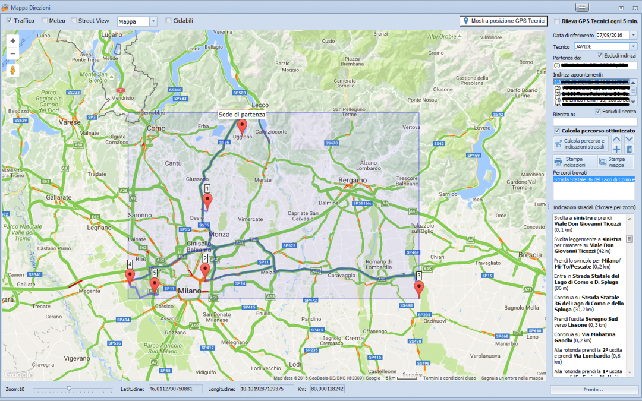Open the Mappa map type dropdown
642x401 pixels.
click(153, 21)
